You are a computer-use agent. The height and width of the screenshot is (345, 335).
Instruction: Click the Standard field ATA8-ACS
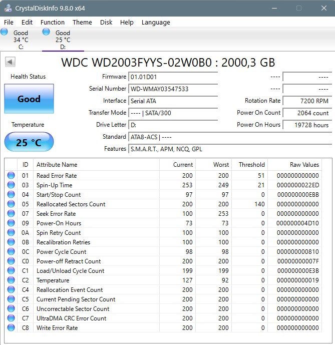[x=230, y=137]
